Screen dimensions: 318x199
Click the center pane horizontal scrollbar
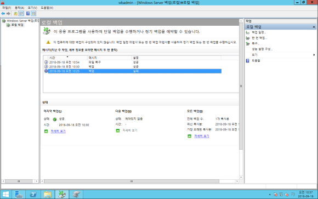click(132, 181)
